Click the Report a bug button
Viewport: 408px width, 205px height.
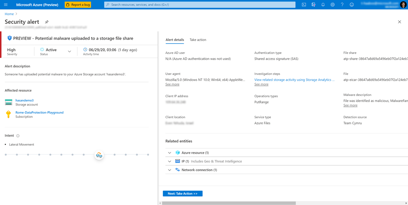pos(78,5)
